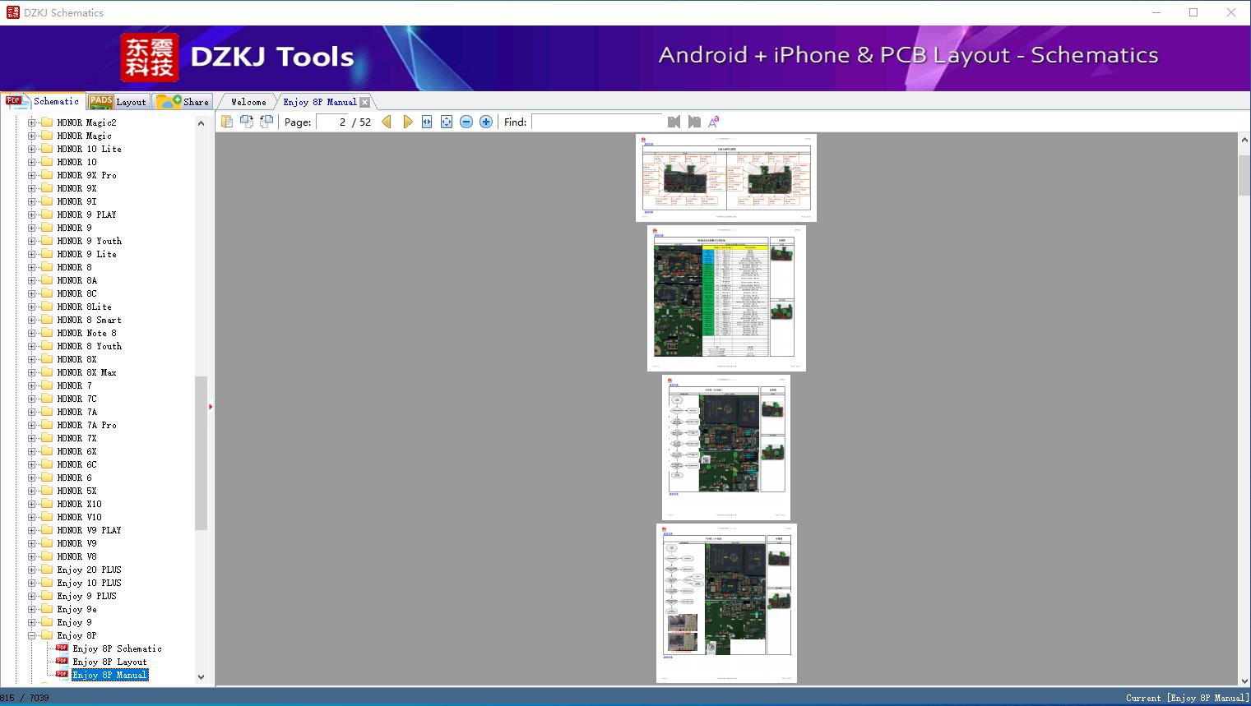
Task: Close the Enjoy 8P Manual tab
Action: click(x=364, y=103)
